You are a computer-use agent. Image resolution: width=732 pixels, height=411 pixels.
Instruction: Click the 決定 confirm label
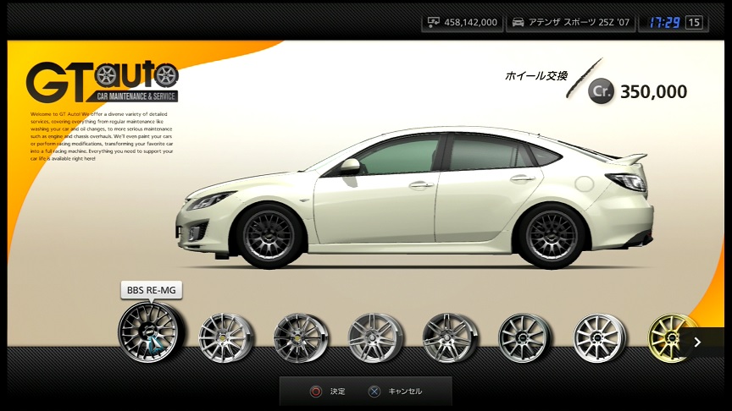[337, 392]
